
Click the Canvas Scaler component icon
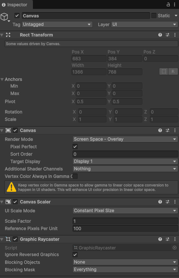point(8,202)
